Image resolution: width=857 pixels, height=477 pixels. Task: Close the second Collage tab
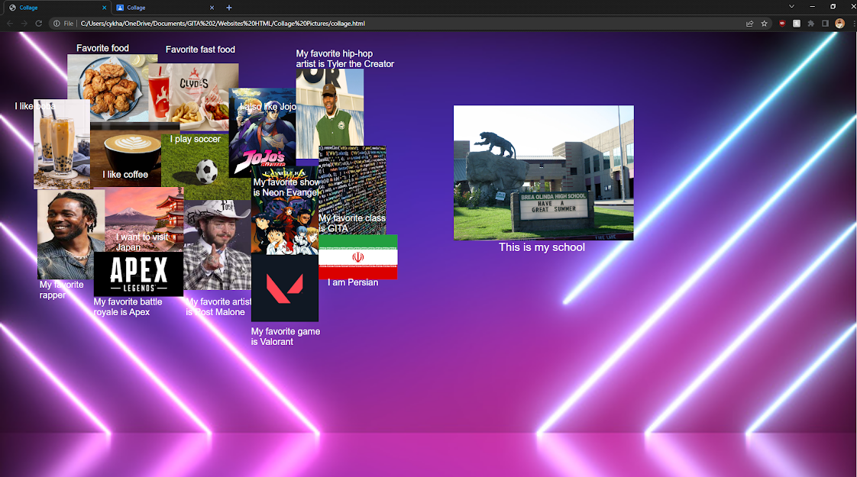(x=212, y=8)
